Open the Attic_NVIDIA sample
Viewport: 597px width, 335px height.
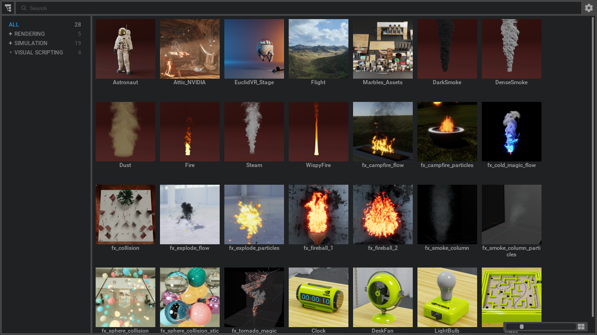coord(190,49)
